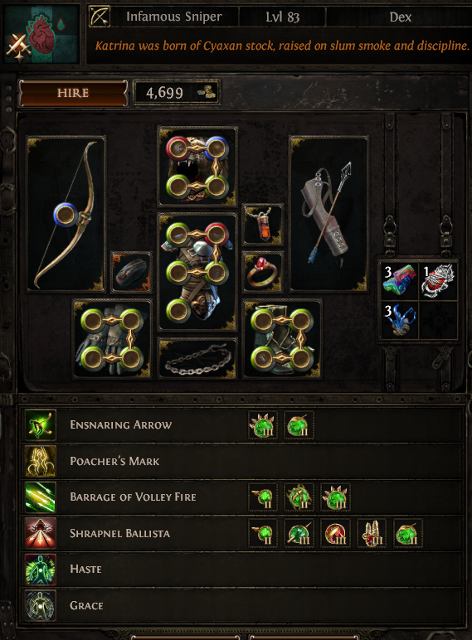472x640 pixels.
Task: Select the Haste aura entry
Action: pos(241,569)
